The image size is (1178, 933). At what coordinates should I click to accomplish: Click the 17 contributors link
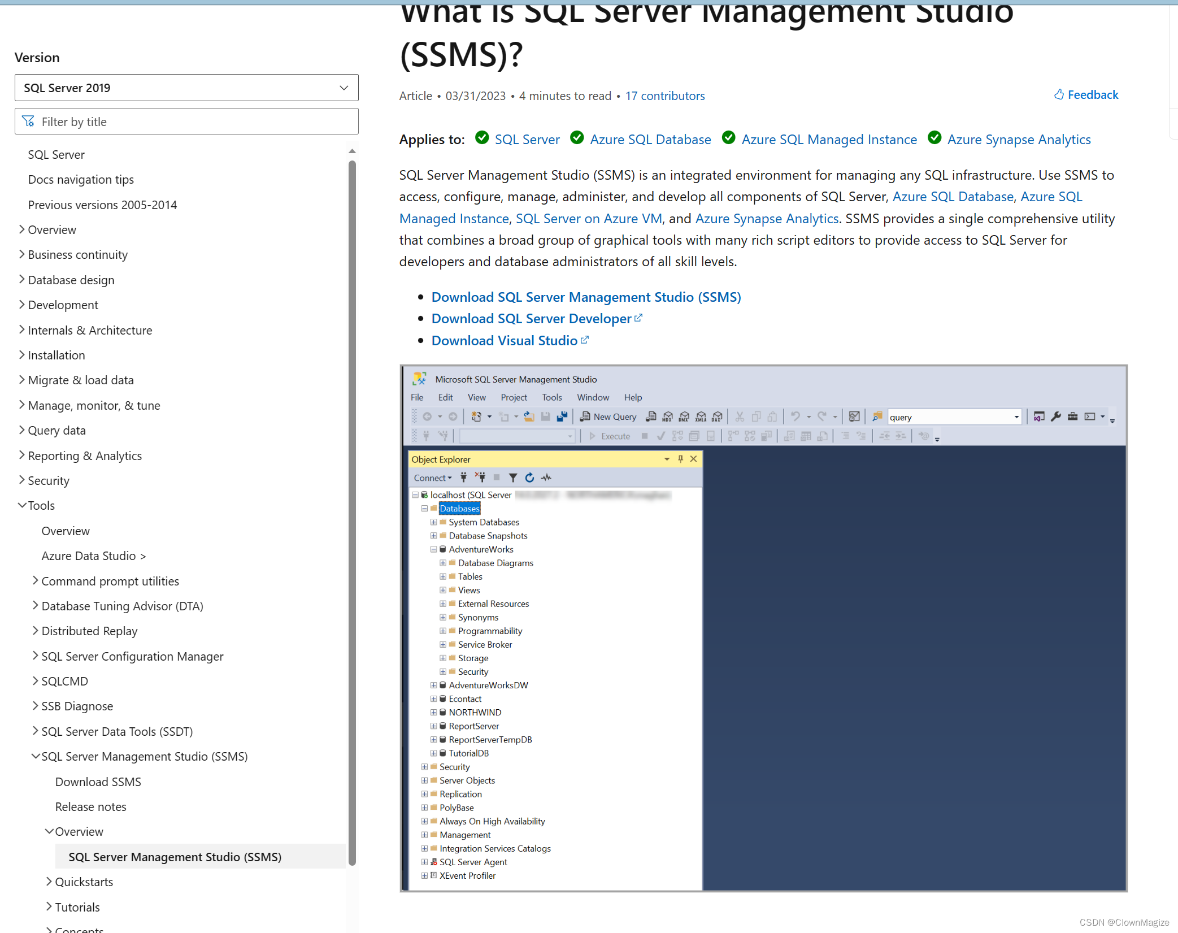tap(665, 96)
